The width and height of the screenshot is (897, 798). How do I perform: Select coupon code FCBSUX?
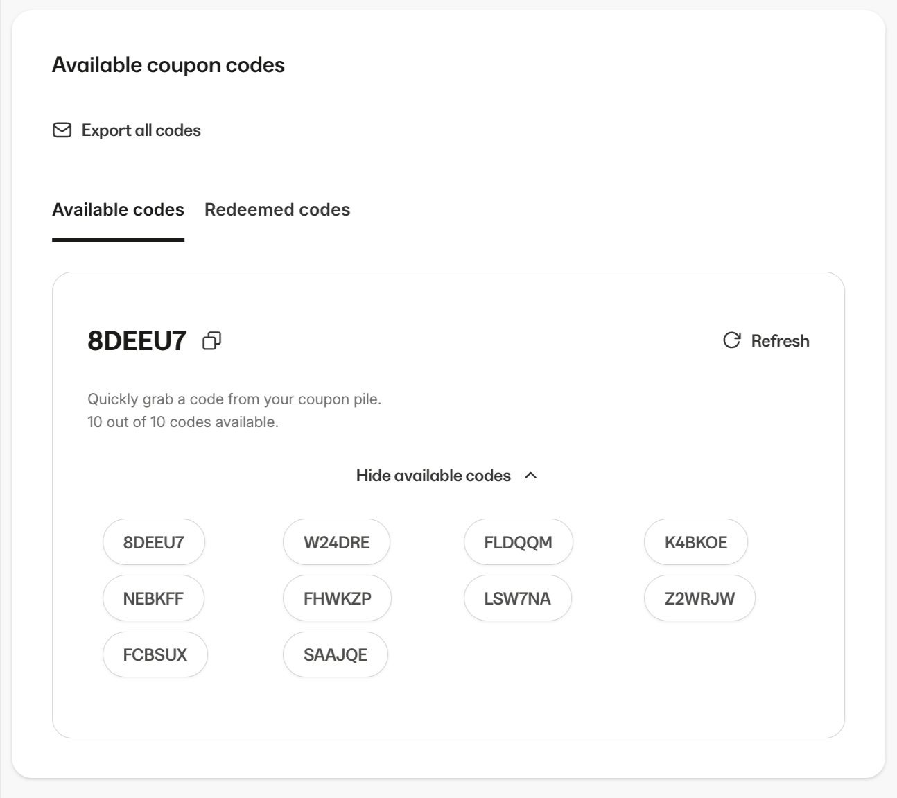click(155, 654)
